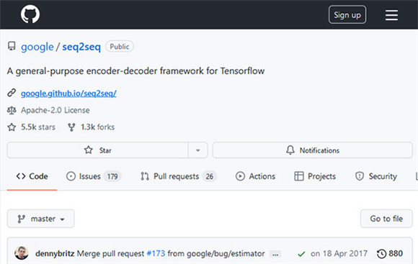The height and width of the screenshot is (264, 418).
Task: Click the star icon next to 5.5k stars
Action: coord(12,127)
